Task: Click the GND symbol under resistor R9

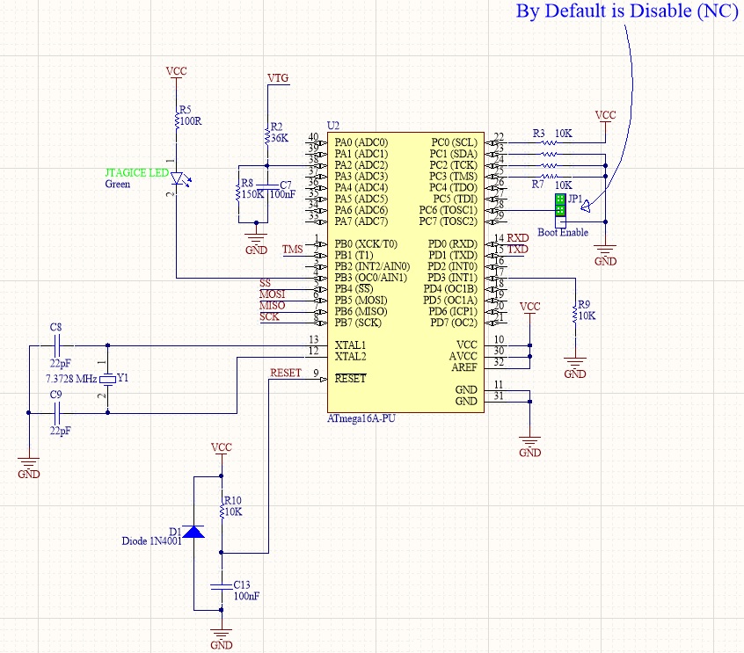Action: (575, 366)
